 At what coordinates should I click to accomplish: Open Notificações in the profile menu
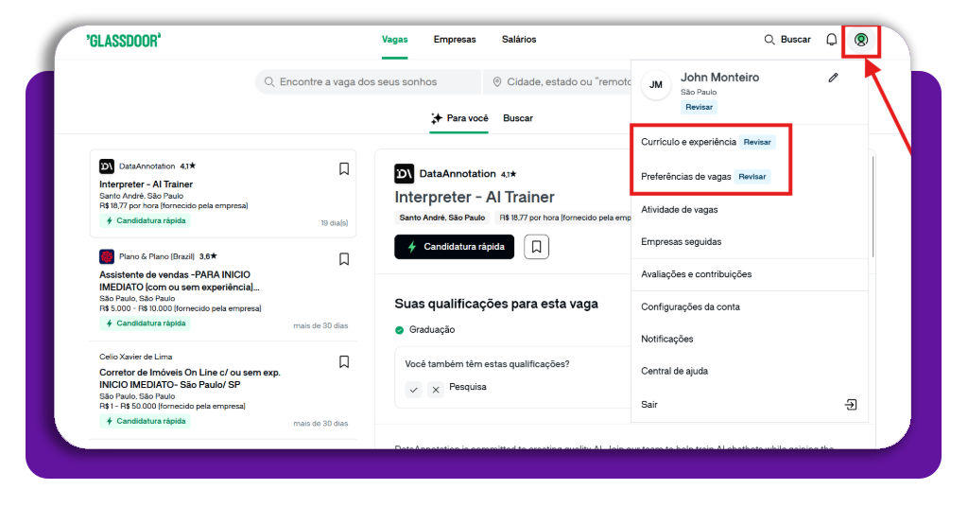[666, 339]
